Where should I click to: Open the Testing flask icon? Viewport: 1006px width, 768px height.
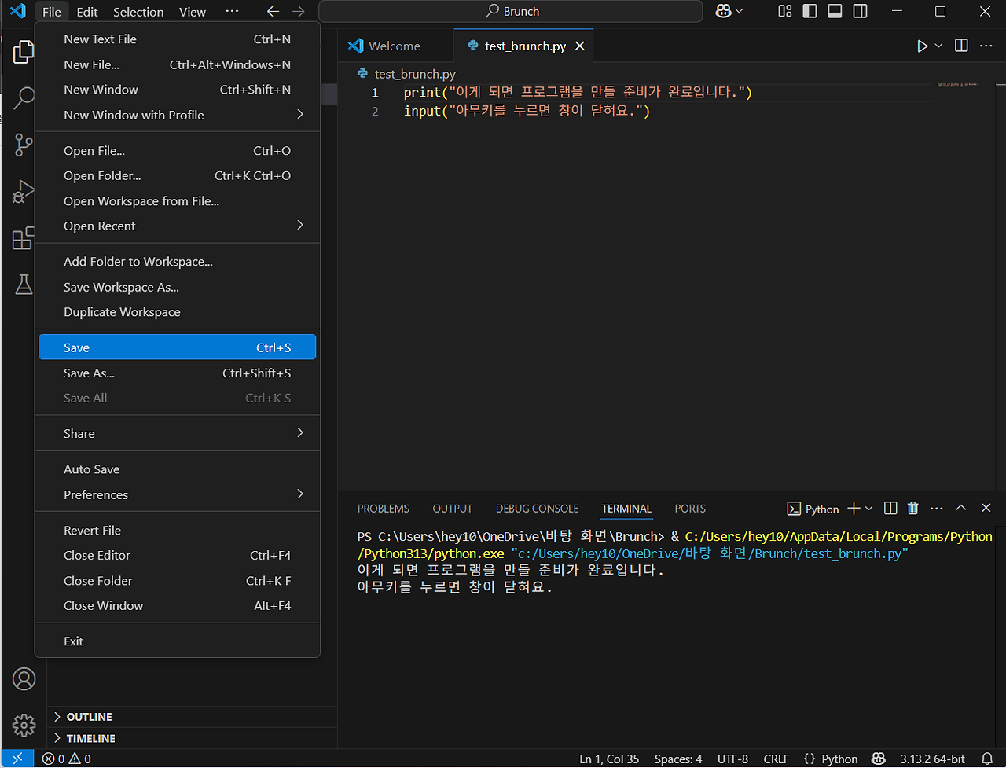tap(24, 285)
